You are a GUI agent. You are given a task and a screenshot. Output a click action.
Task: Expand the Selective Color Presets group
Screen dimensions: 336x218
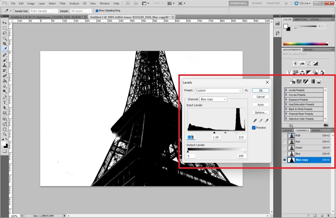point(286,119)
